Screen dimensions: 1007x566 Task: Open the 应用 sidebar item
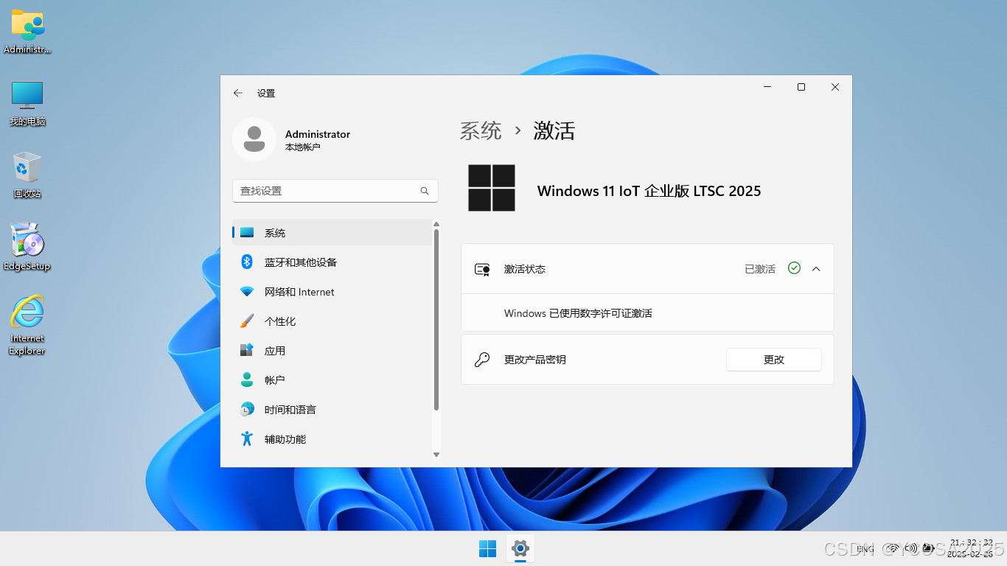pos(332,350)
